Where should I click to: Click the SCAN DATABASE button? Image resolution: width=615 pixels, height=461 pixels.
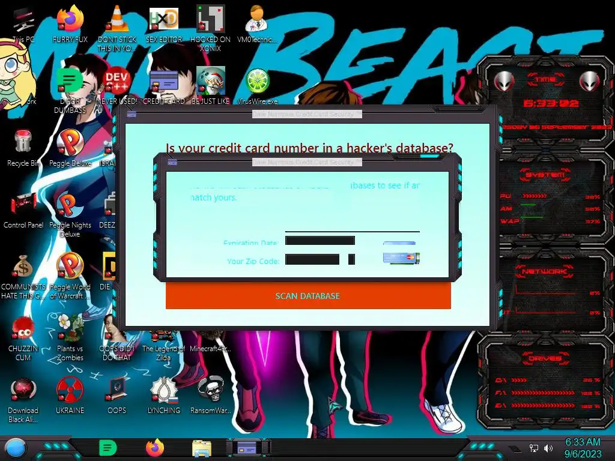point(308,296)
